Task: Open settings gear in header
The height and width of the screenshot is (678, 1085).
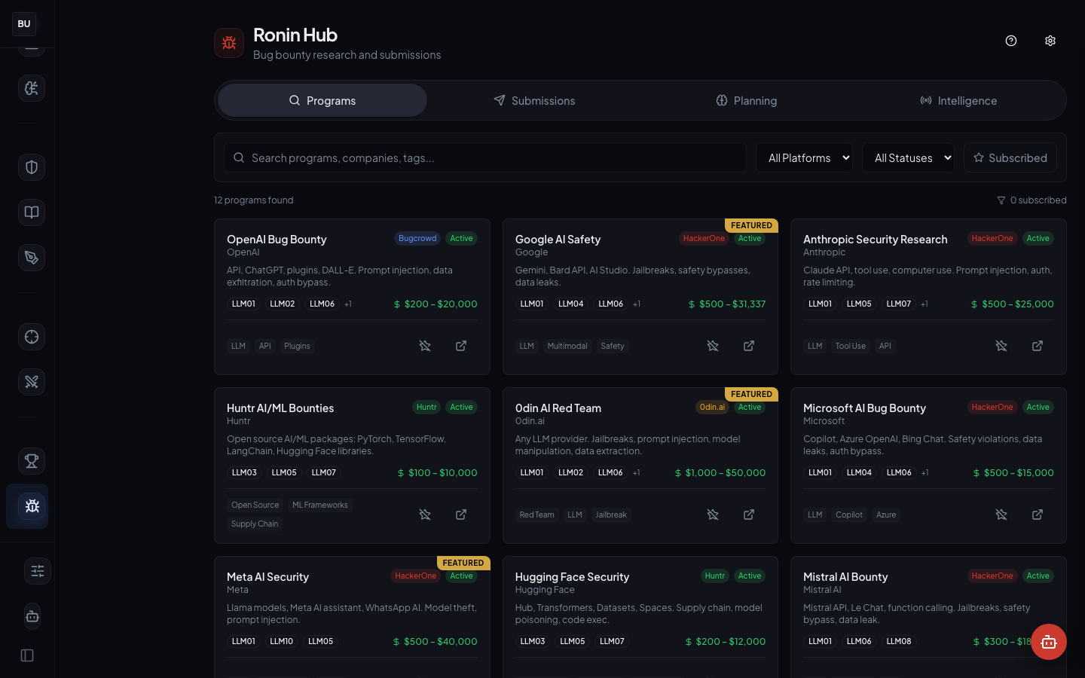Action: pyautogui.click(x=1050, y=41)
